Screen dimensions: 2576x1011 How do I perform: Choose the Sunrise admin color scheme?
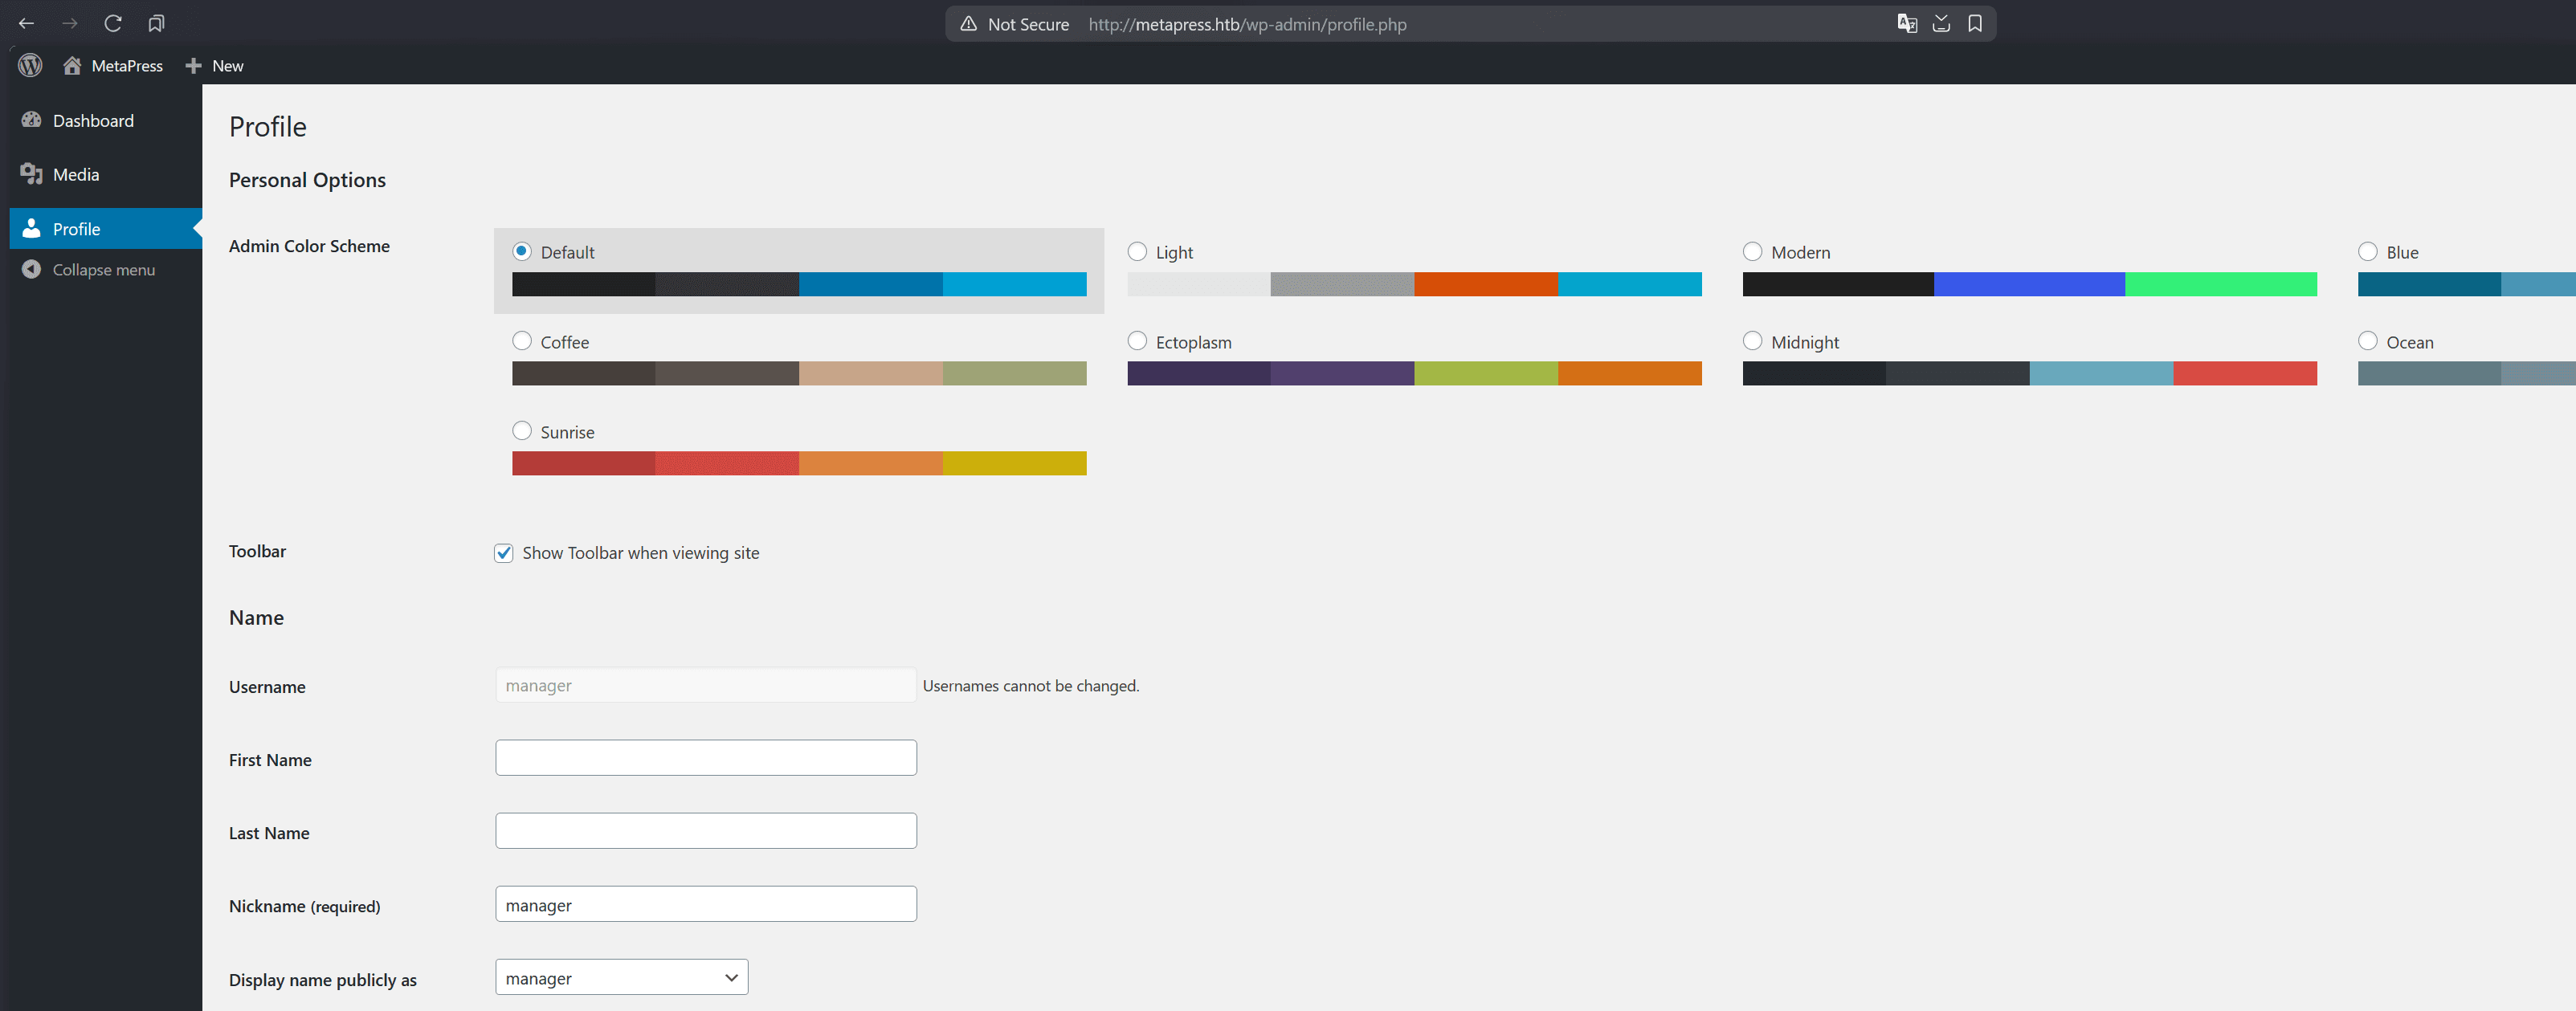click(522, 430)
